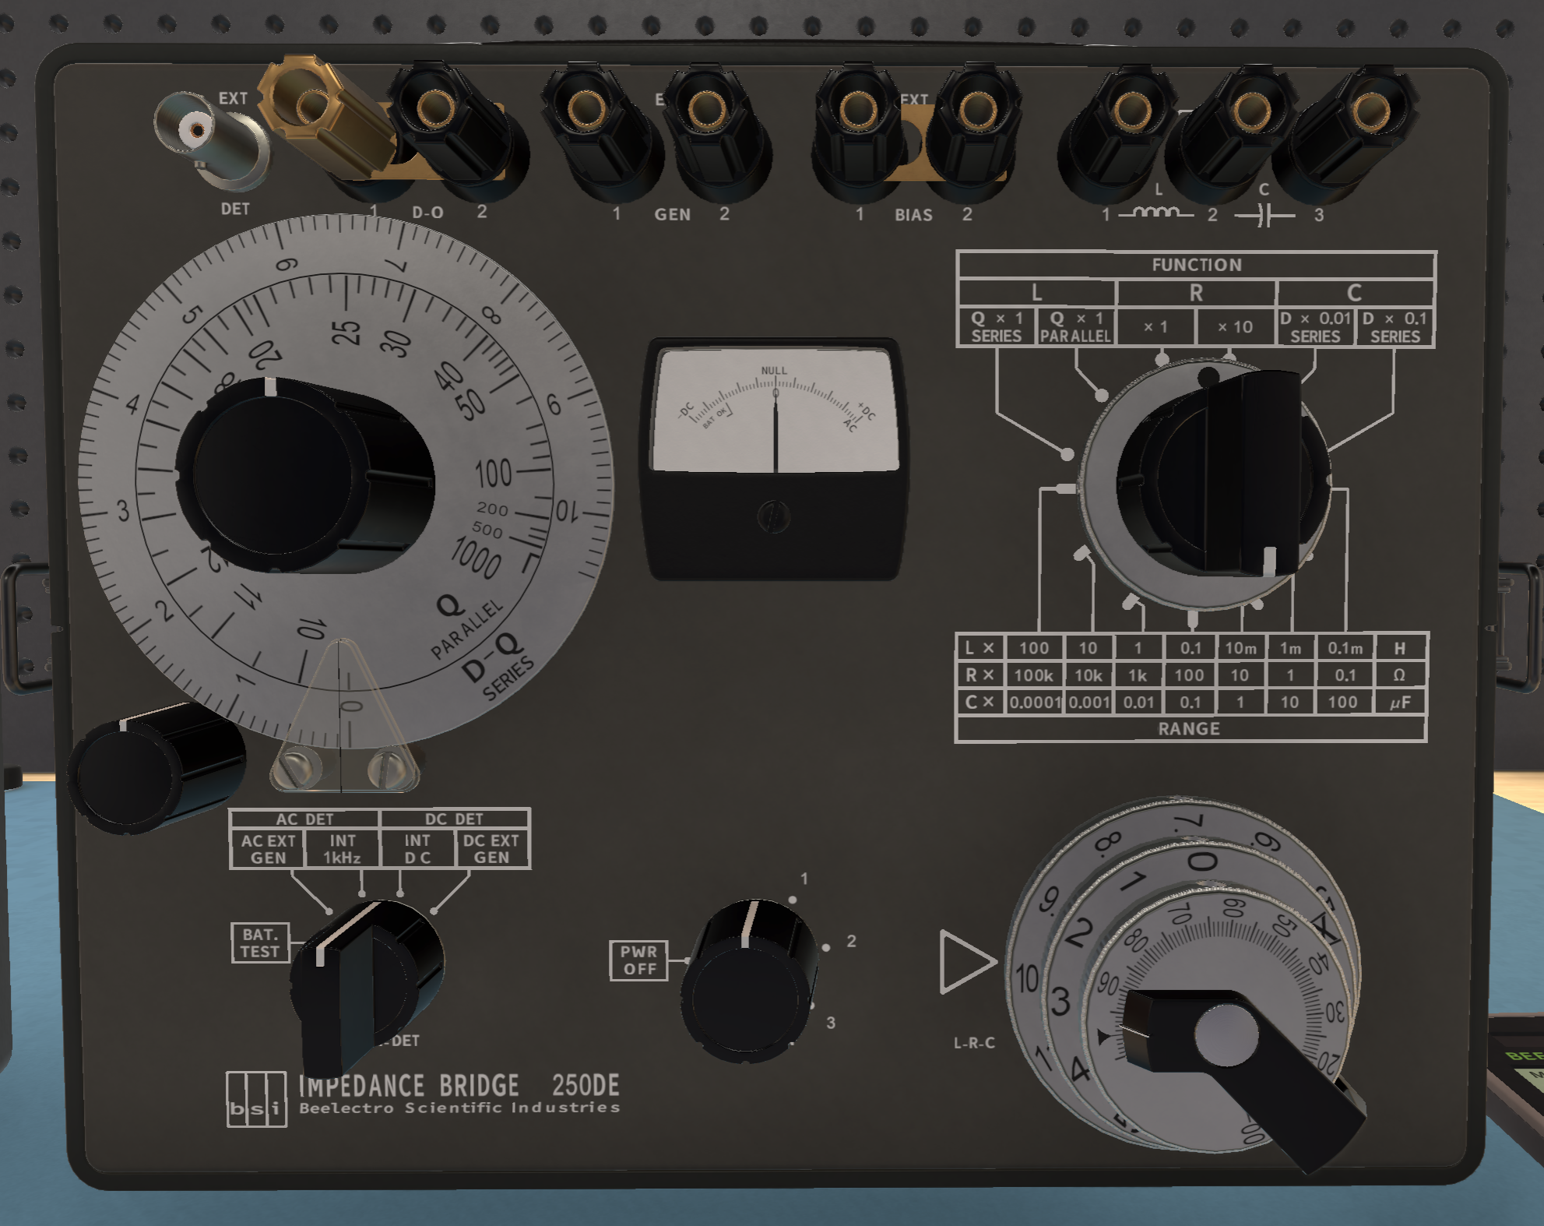The width and height of the screenshot is (1544, 1226).
Task: Click the L× 100 range cell
Action: [x=1033, y=648]
